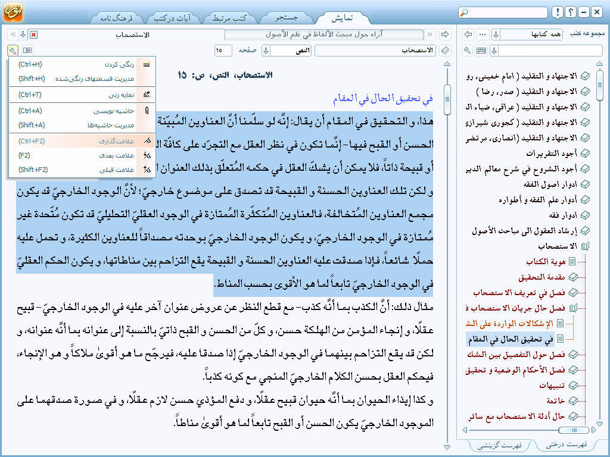Screen dimensions: 610x457
Task: Open the on-screen keyboard icon
Action: [x=481, y=51]
